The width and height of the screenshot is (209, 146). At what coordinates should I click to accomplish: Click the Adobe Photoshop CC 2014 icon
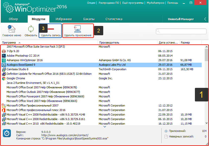point(4,56)
